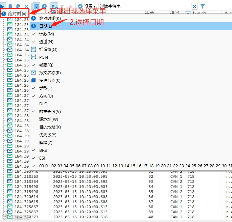Click date 2023-05-15 10:20:00.598 in count 32 row

(80, 176)
